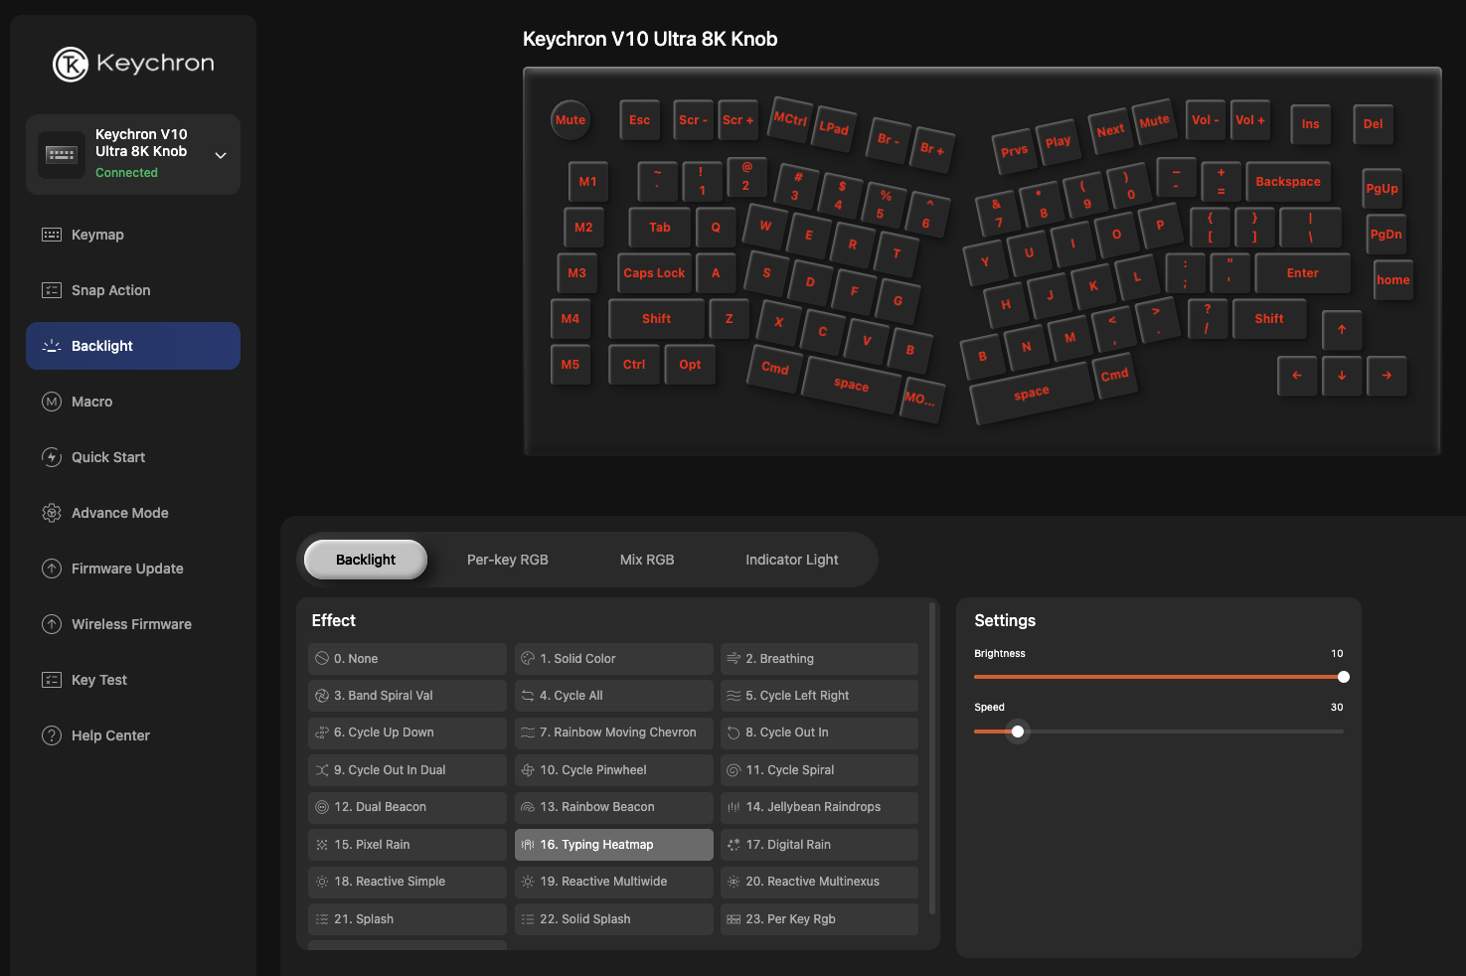Screen dimensions: 1466x976
Task: Select the Backlight tab in the lower panel
Action: [366, 560]
